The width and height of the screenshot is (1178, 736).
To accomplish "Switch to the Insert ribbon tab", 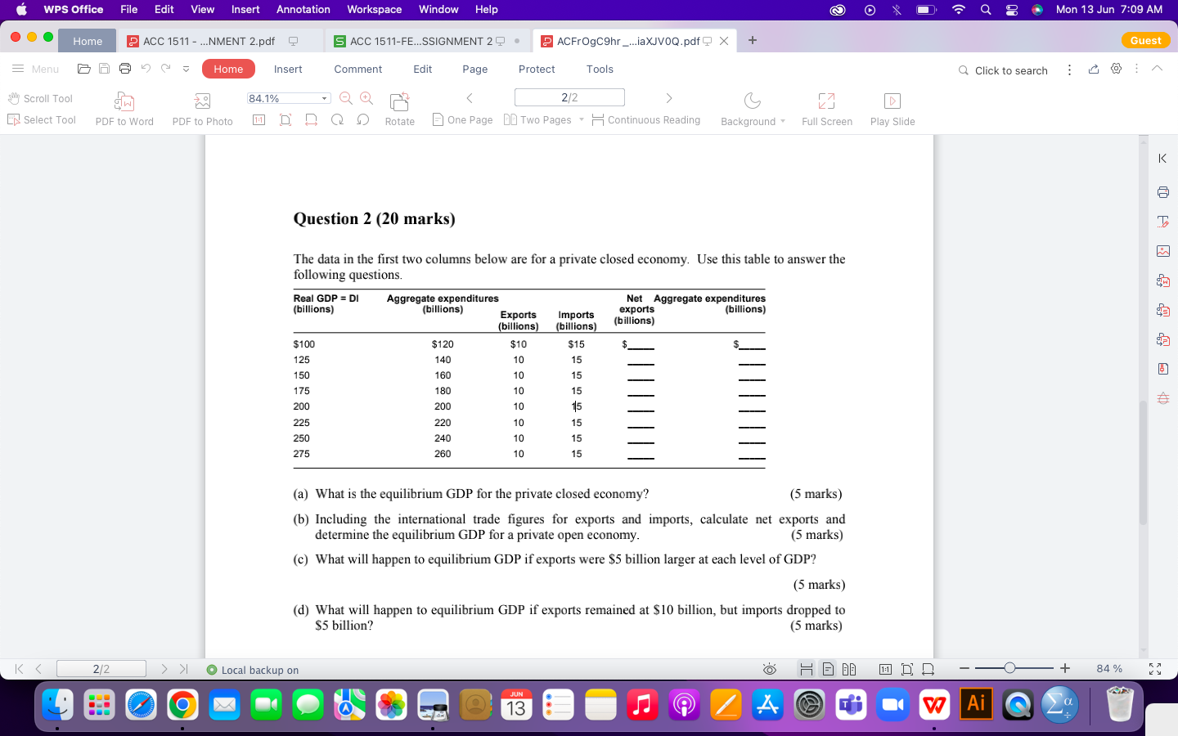I will tap(288, 69).
